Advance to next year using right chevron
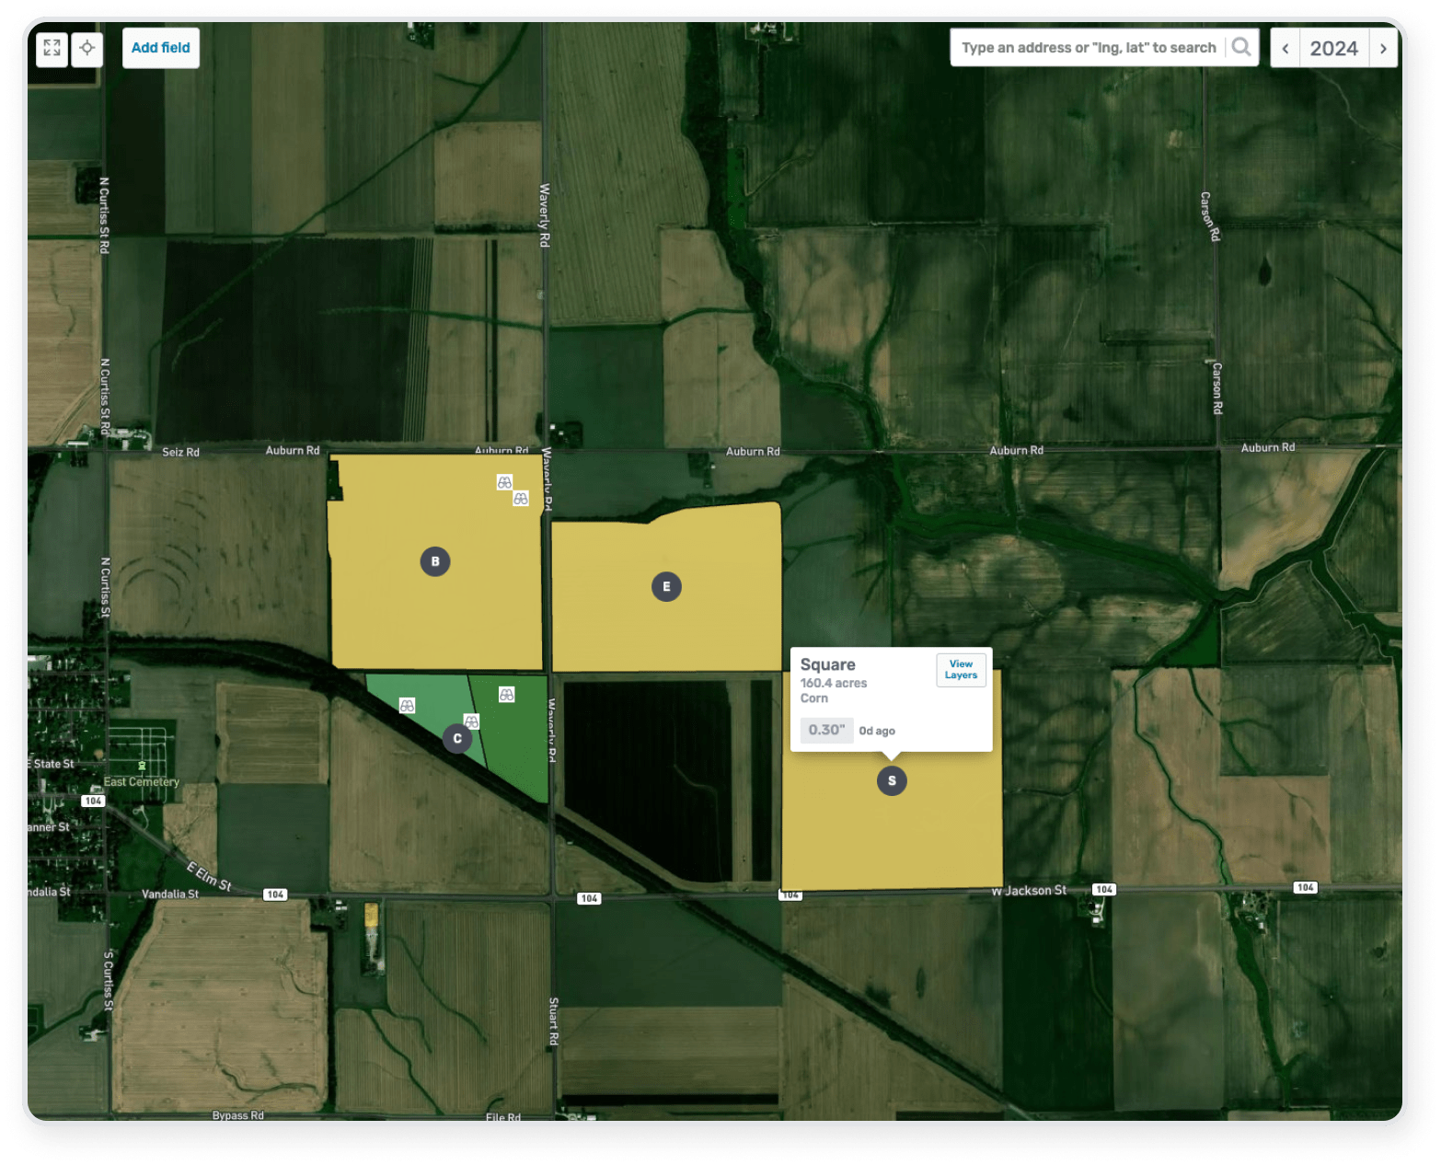Viewport: 1441px width, 1165px height. click(x=1383, y=49)
